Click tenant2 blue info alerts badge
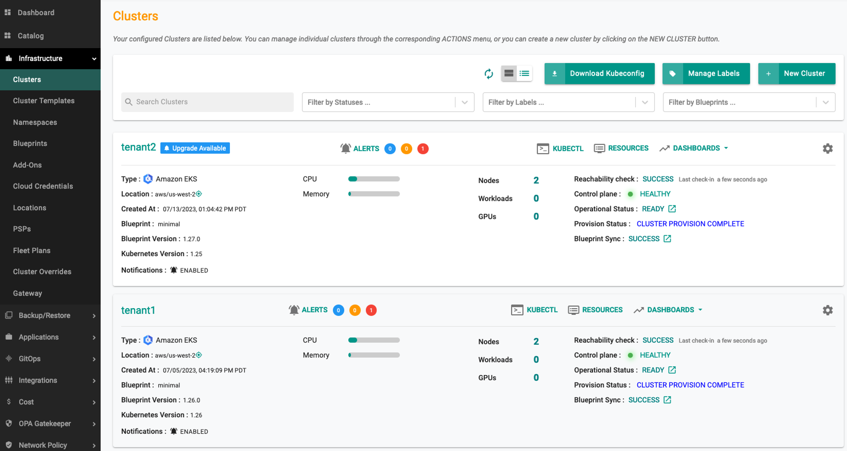847x451 pixels. point(390,149)
